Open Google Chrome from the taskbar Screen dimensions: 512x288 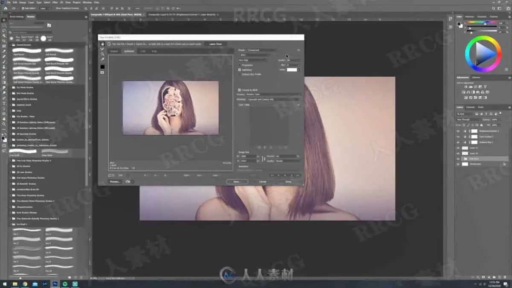[x=25, y=284]
